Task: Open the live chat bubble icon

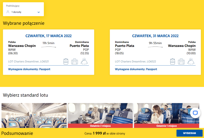Action: (x=195, y=113)
